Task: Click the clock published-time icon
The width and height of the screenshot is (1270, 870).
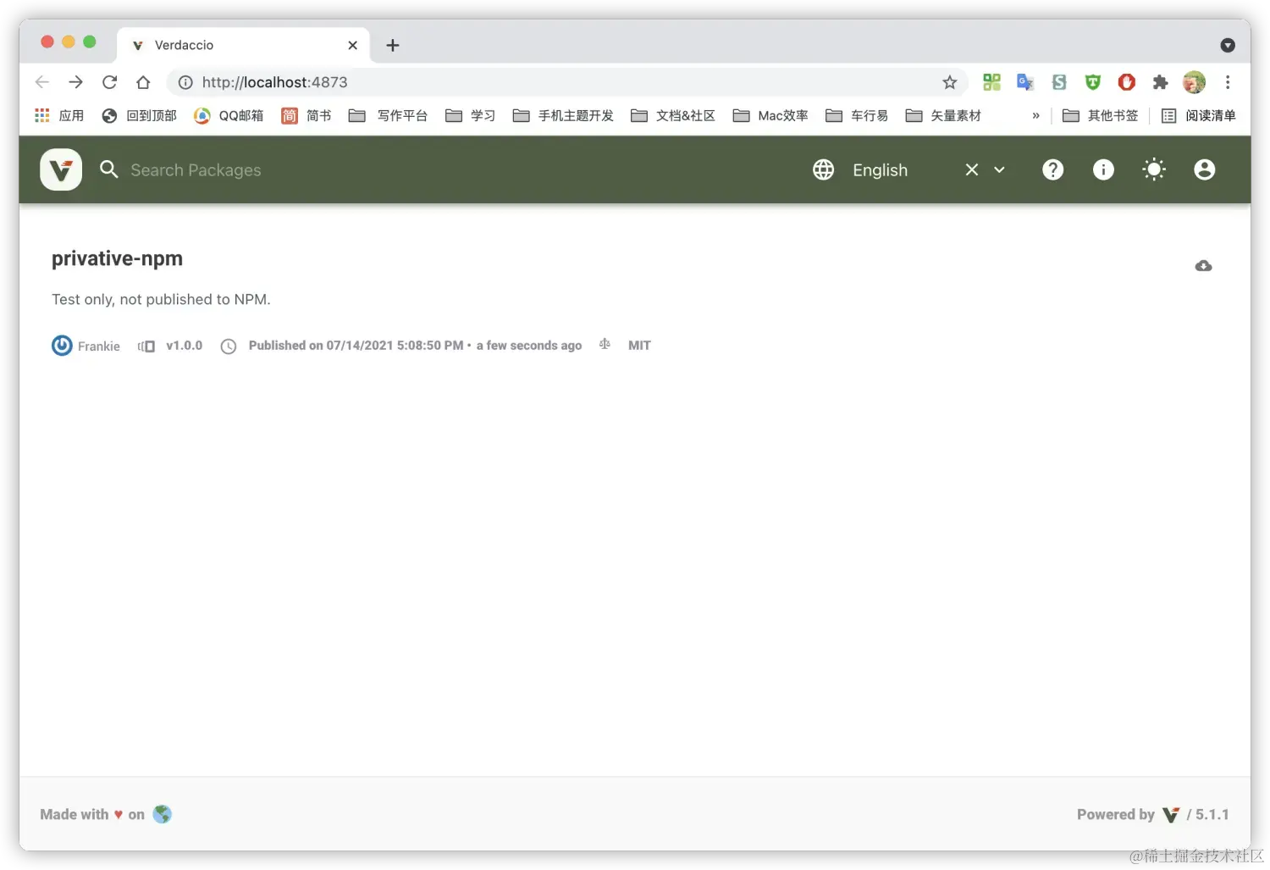Action: [229, 346]
